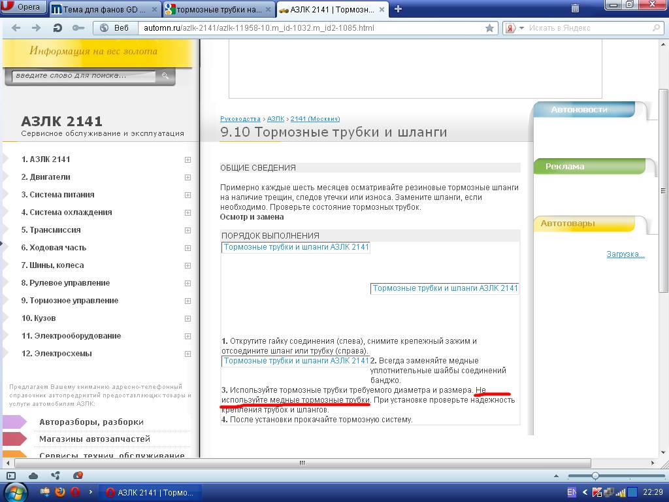Expand the "5. Трансмиссия" section
Image resolution: width=669 pixels, height=502 pixels.
click(188, 230)
